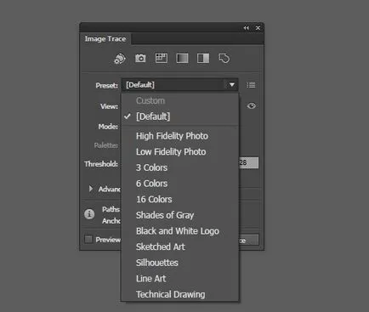Screen dimensions: 369x312
Task: Expand the Advanced section triangle
Action: tap(91, 189)
